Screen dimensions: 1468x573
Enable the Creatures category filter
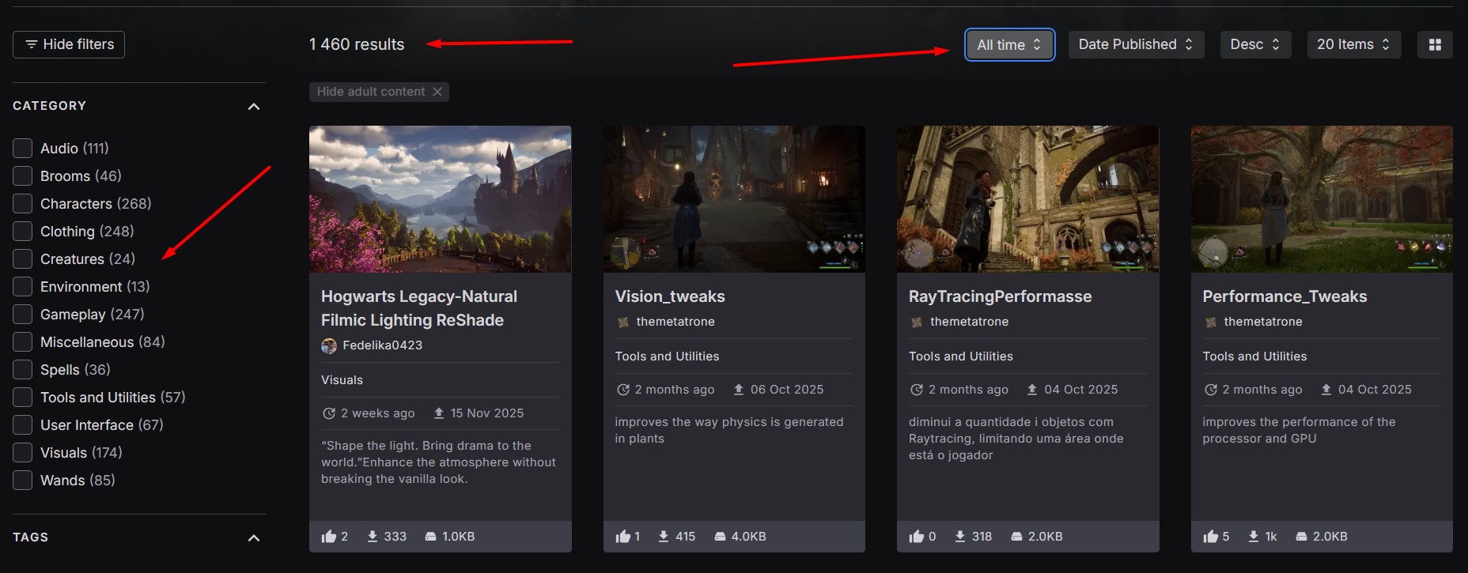click(x=23, y=259)
